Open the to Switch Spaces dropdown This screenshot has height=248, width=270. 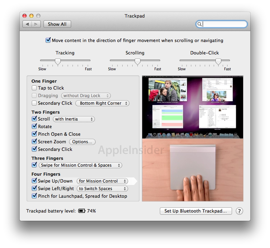102,188
